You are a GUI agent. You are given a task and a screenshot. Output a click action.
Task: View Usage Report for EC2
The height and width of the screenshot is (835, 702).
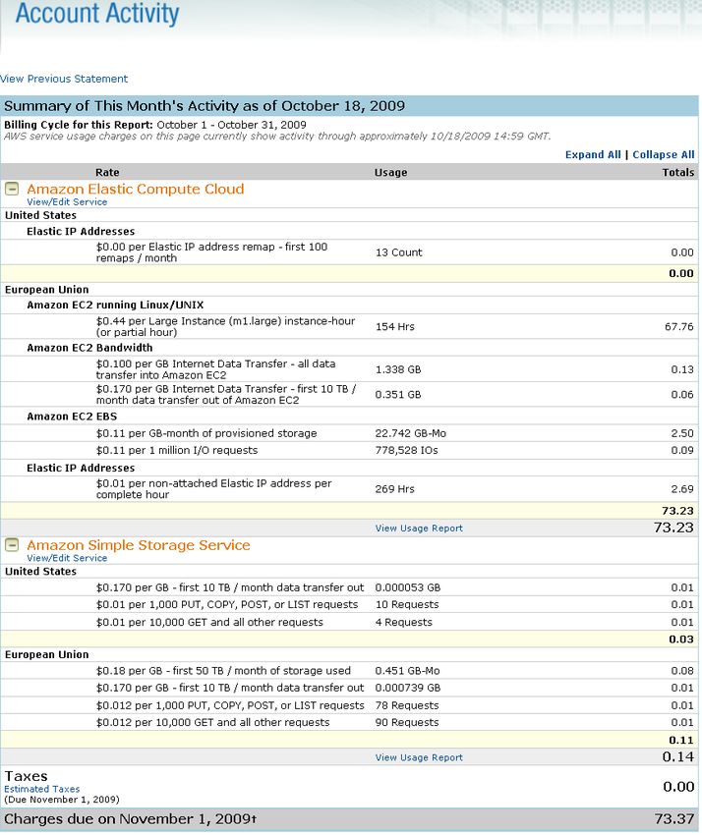(x=419, y=529)
